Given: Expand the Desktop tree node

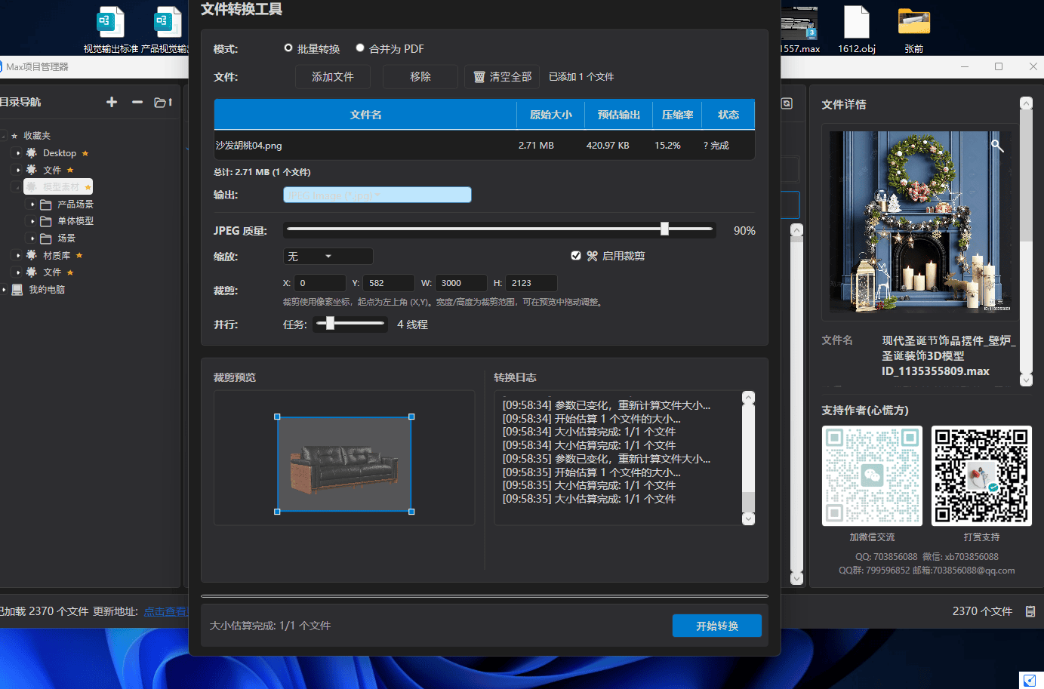Looking at the screenshot, I should [x=18, y=153].
